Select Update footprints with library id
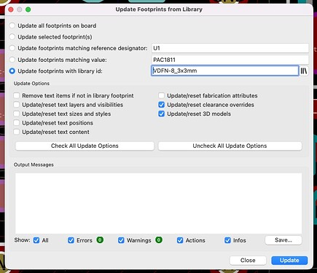The image size is (317, 273). point(12,71)
